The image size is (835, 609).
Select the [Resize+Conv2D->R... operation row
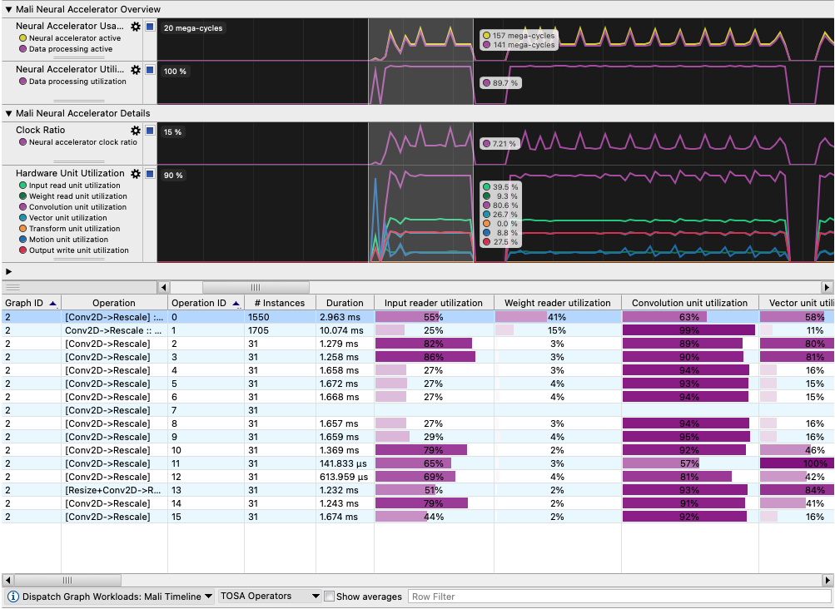(418, 490)
